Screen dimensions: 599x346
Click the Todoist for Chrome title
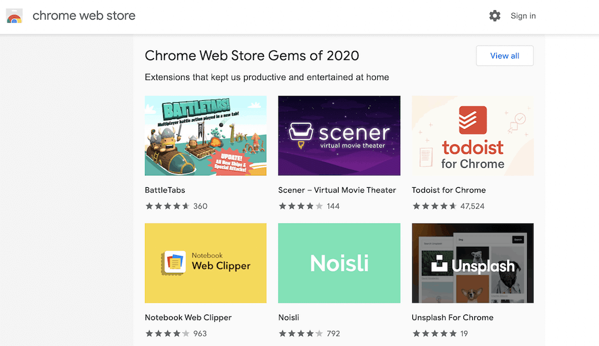[x=449, y=190]
